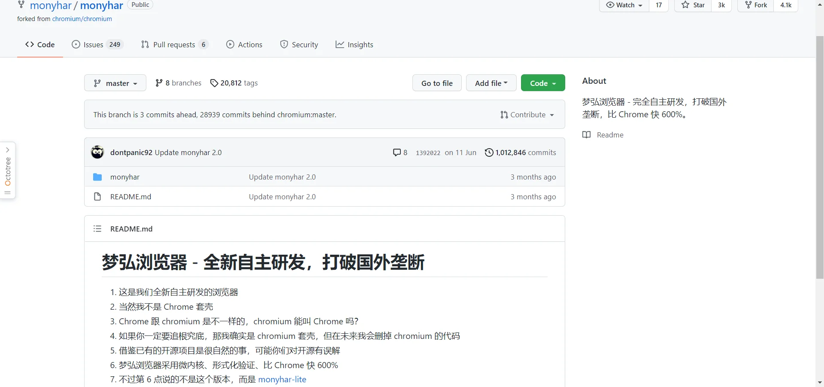The image size is (824, 387).
Task: Click the tag icon next to 20,812 tags
Action: point(215,83)
